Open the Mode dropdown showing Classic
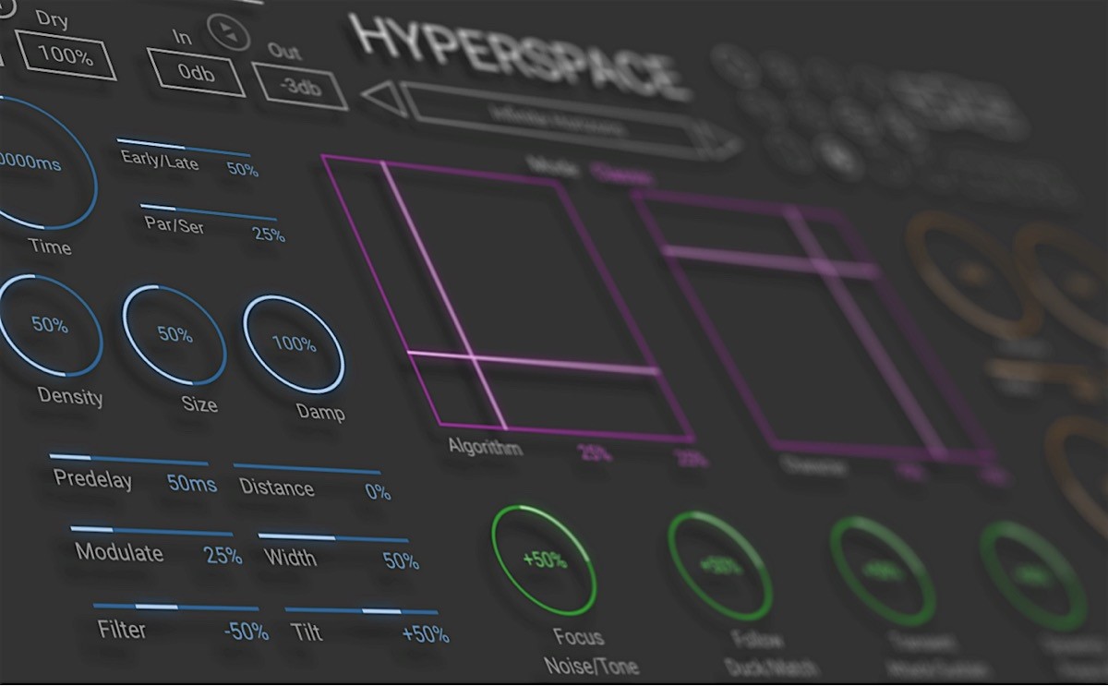Viewport: 1108px width, 686px height. pyautogui.click(x=623, y=175)
